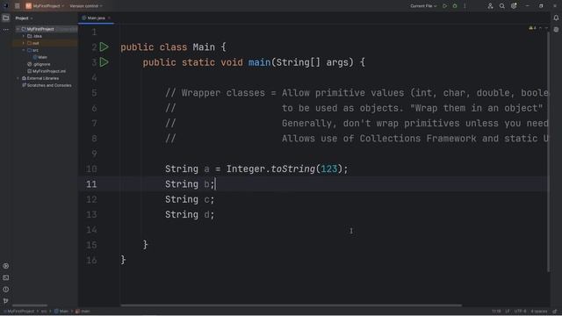Open the Notifications bell panel

coord(556,18)
